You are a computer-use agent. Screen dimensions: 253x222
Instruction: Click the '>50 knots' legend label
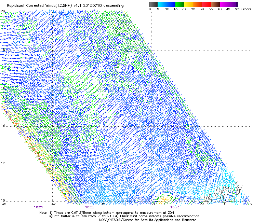(243, 9)
